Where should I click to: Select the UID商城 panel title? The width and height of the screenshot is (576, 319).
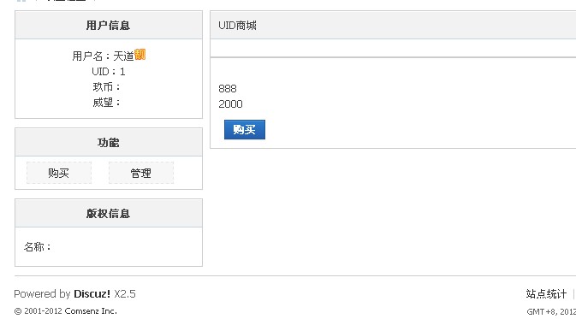pos(237,26)
